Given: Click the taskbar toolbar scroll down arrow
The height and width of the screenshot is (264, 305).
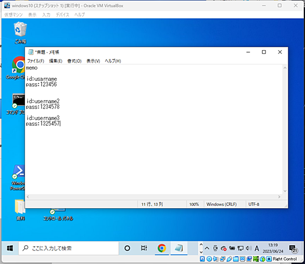Looking at the screenshot, I should tap(201, 252).
